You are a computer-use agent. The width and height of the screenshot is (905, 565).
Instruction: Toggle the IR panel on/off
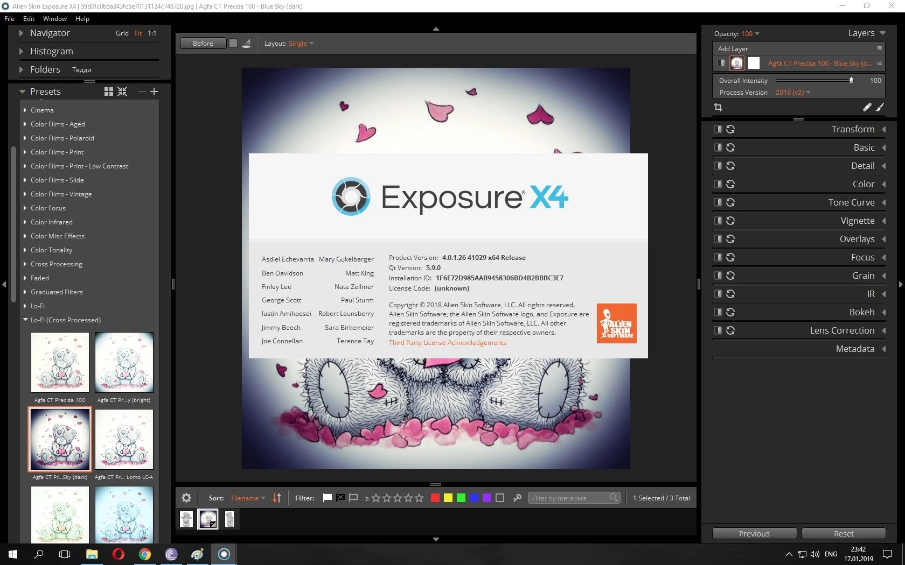pyautogui.click(x=718, y=294)
